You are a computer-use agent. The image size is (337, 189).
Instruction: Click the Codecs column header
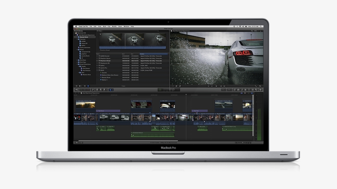(x=153, y=54)
